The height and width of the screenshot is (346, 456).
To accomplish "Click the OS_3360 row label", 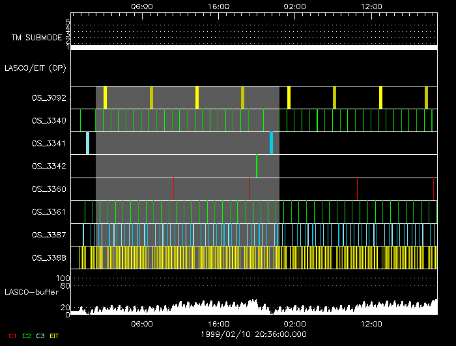I will coord(48,189).
